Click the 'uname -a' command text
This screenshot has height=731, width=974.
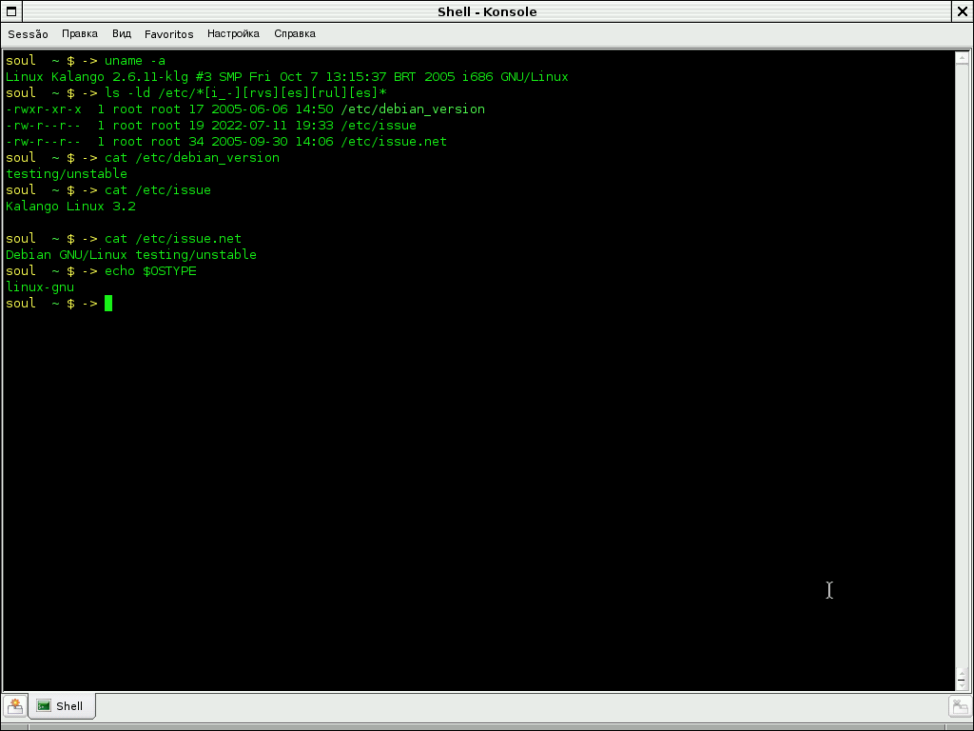135,60
